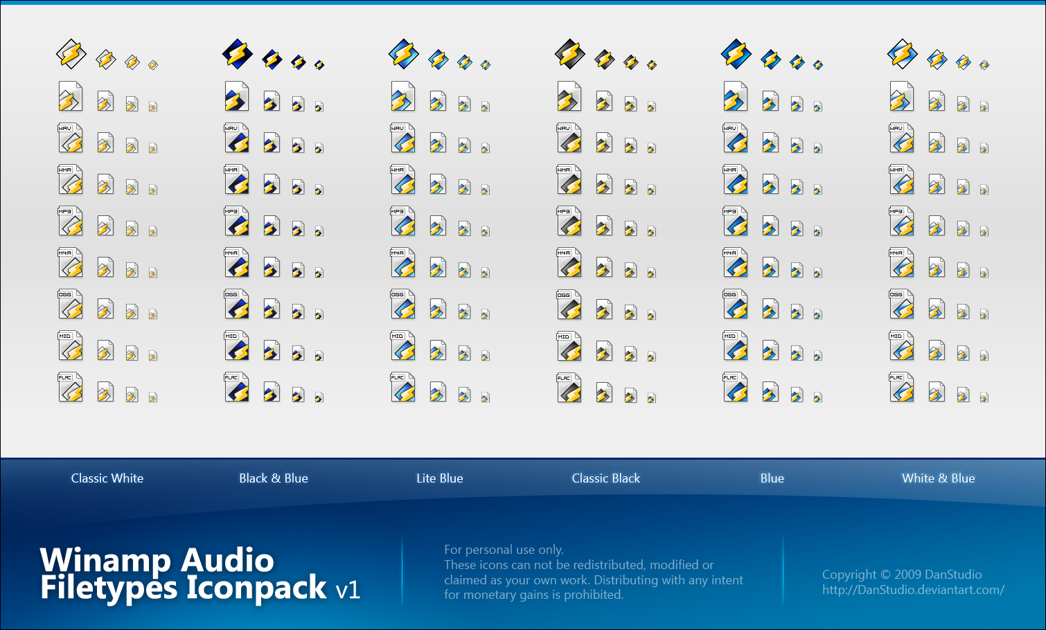This screenshot has width=1046, height=630.
Task: Click the "Classic White" set label
Action: click(x=107, y=478)
